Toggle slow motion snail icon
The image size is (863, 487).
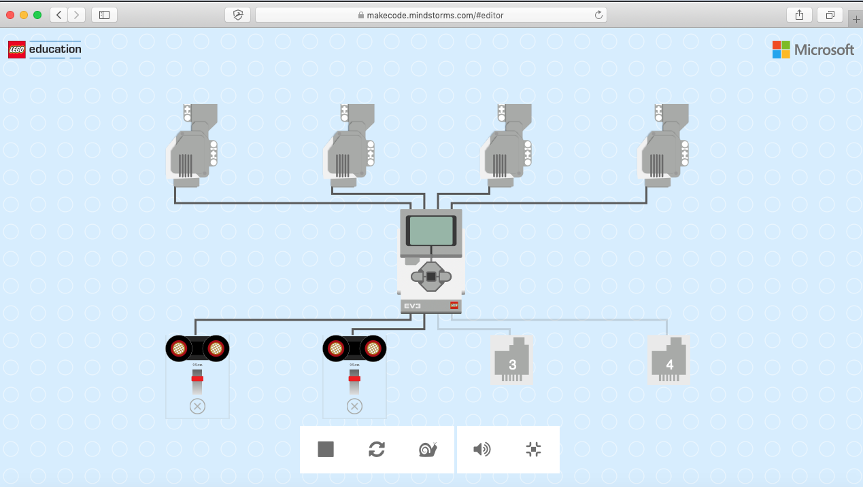point(428,449)
